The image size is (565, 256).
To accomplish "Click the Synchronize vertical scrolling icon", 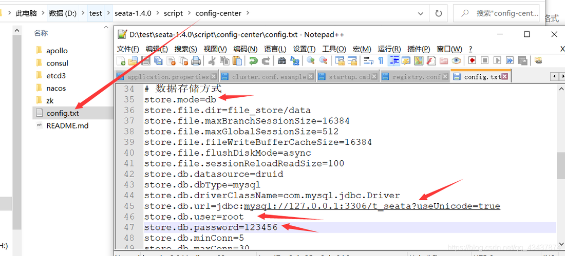I will [340, 61].
